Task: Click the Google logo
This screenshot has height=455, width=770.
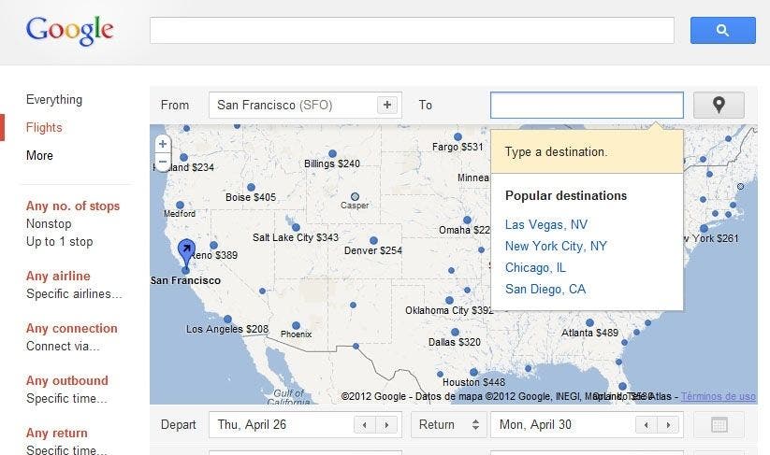Action: (x=70, y=31)
